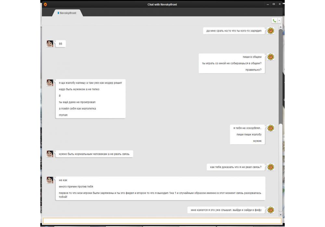This screenshot has height=227, width=325.
Task: Click the message "пиши пиши жалобу"
Action: (x=249, y=134)
